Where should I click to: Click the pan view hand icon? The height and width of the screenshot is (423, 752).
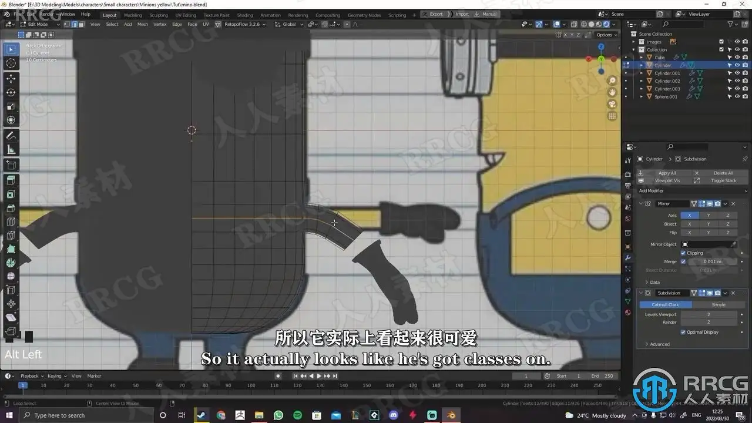pyautogui.click(x=612, y=92)
